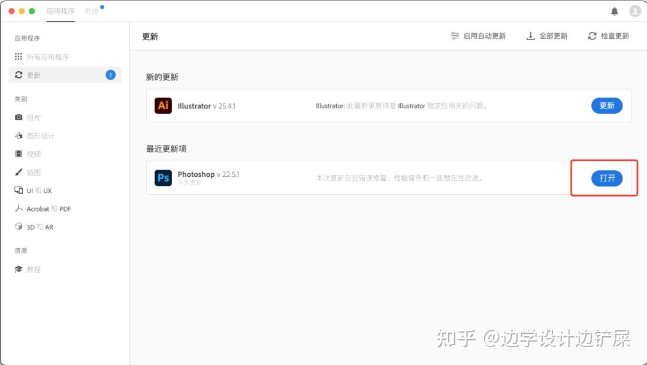Screen dimensions: 647x365
Task: Click the Illustrator update description text
Action: click(401, 105)
